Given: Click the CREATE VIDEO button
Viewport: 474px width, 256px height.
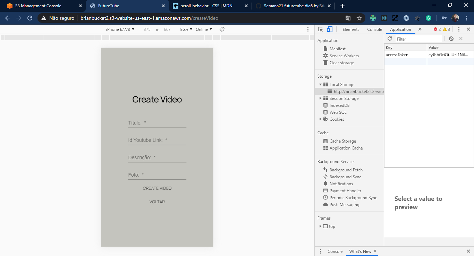Looking at the screenshot, I should (157, 188).
